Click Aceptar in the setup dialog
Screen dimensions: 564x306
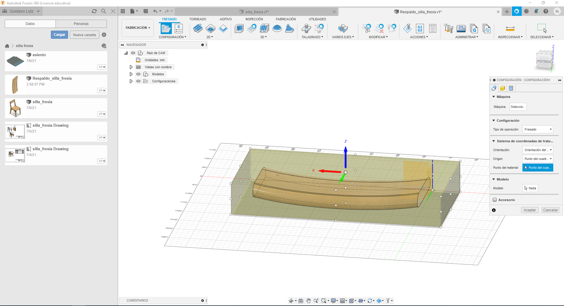530,210
